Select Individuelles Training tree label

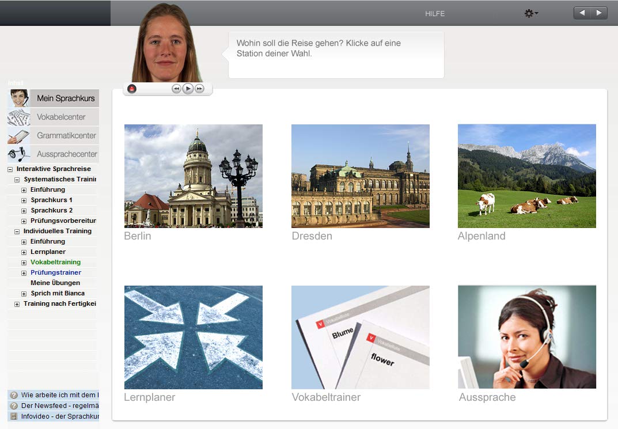point(58,231)
